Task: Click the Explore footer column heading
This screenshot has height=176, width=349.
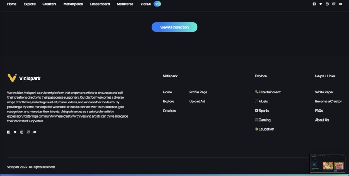Action: (261, 76)
